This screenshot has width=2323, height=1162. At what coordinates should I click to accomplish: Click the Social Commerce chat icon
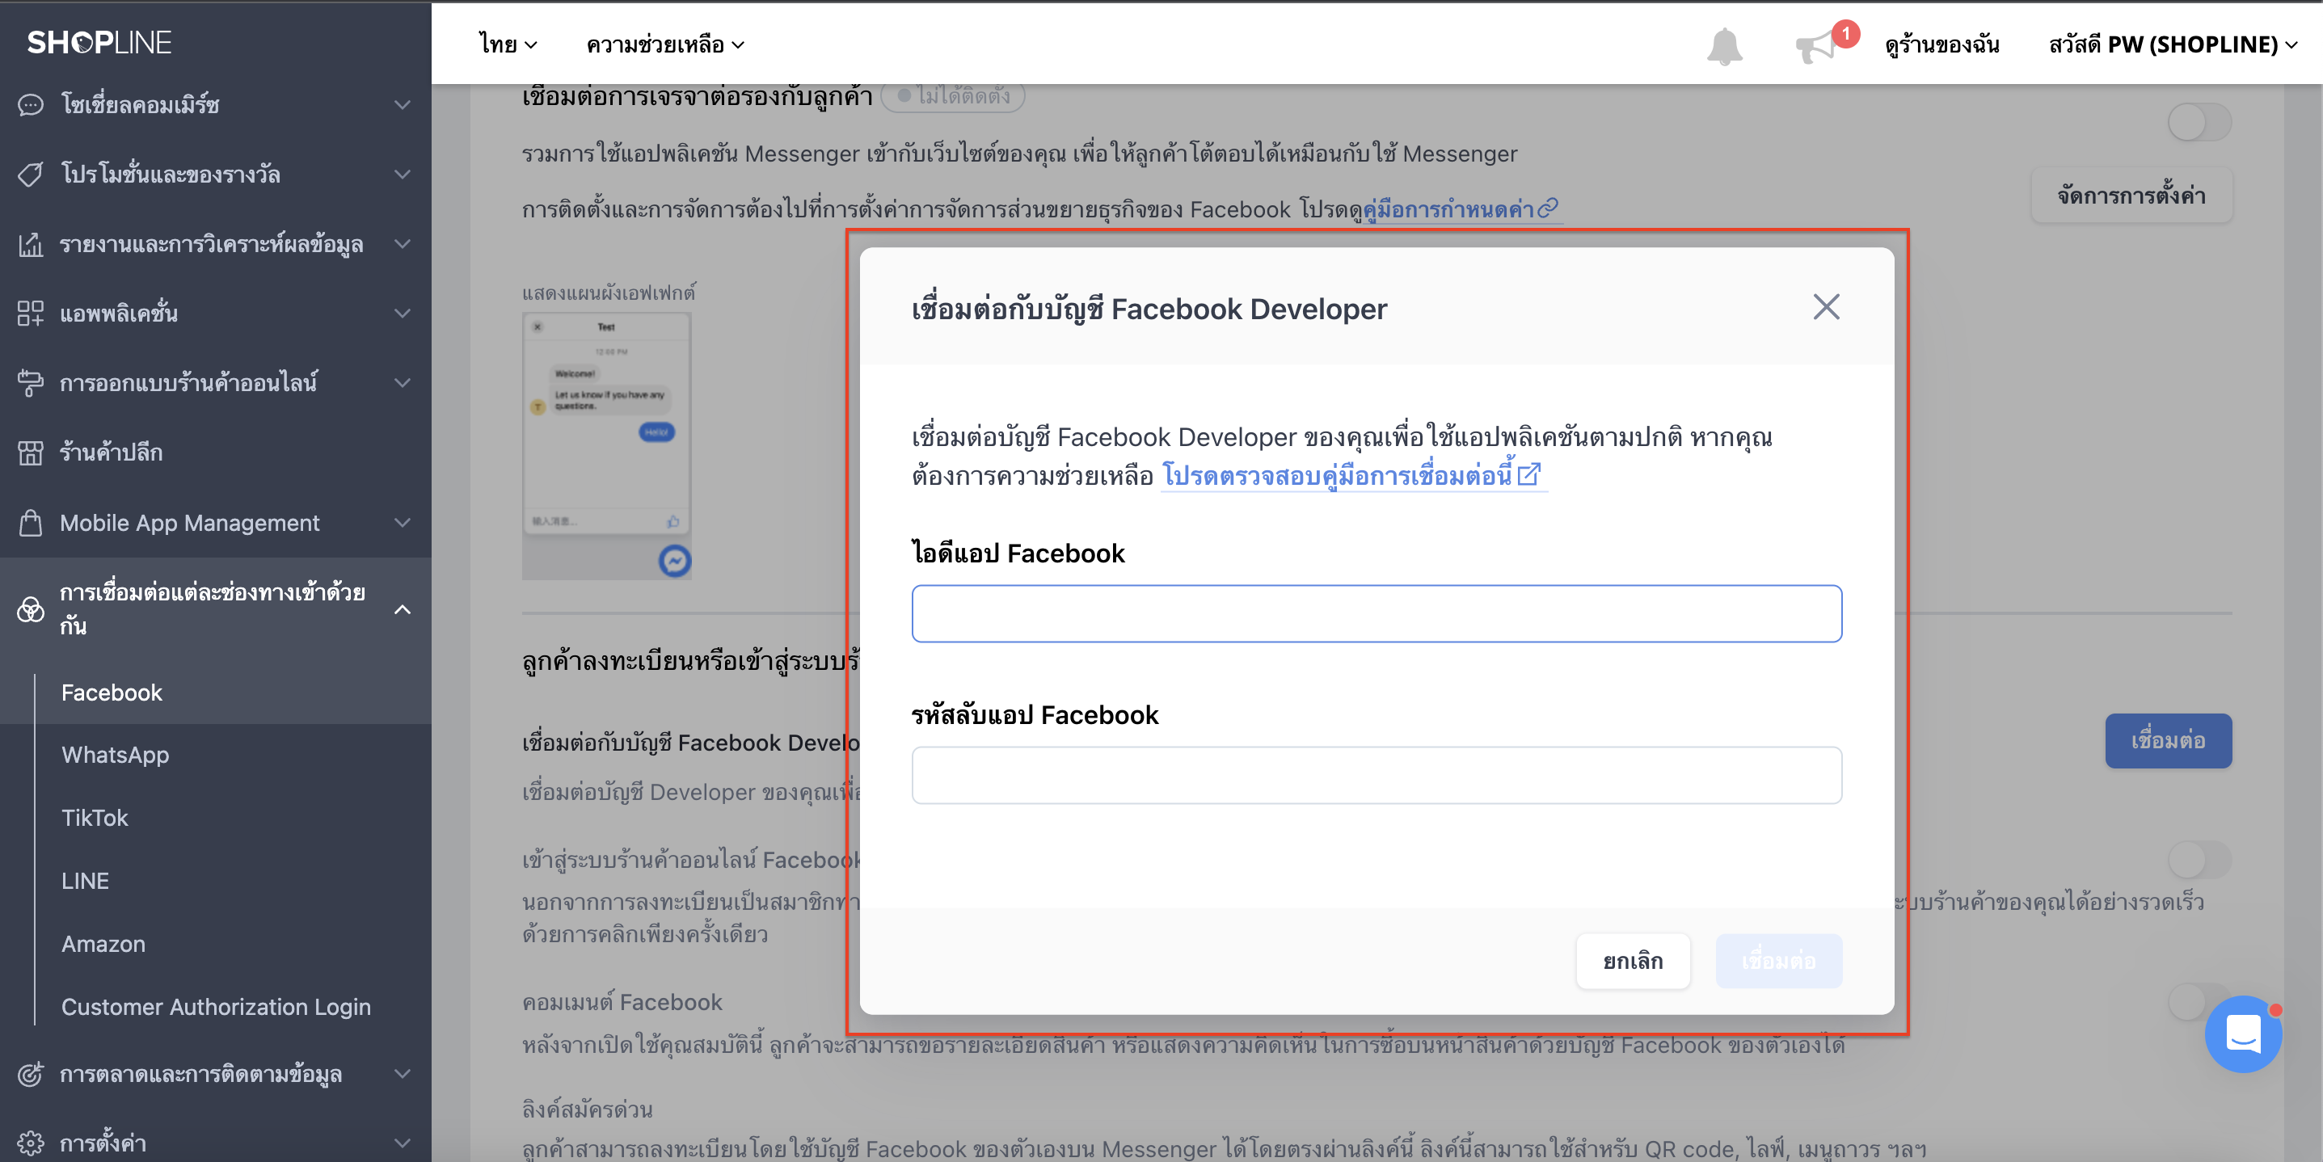31,104
